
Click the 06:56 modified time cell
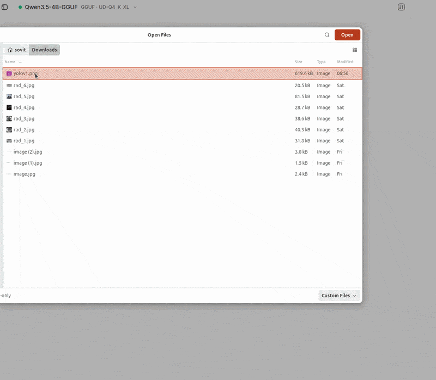point(343,74)
